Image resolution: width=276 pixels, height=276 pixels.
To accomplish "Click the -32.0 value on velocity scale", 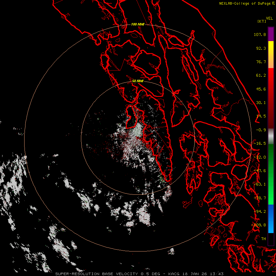I will coord(260,157).
